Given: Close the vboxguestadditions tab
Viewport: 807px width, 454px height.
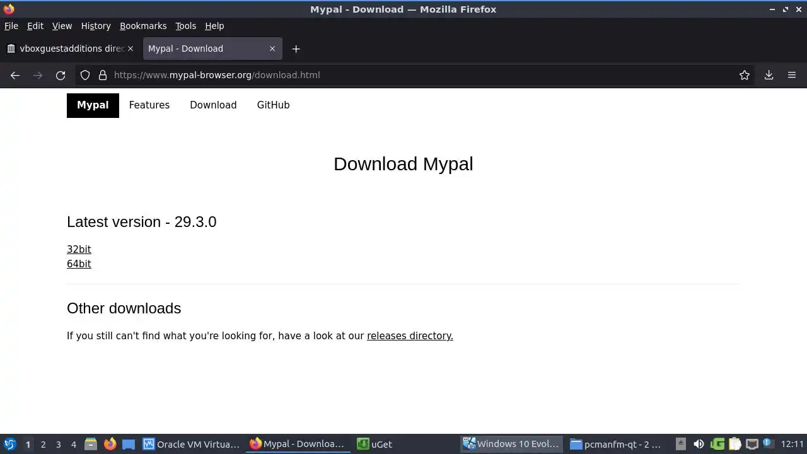Looking at the screenshot, I should pyautogui.click(x=131, y=49).
